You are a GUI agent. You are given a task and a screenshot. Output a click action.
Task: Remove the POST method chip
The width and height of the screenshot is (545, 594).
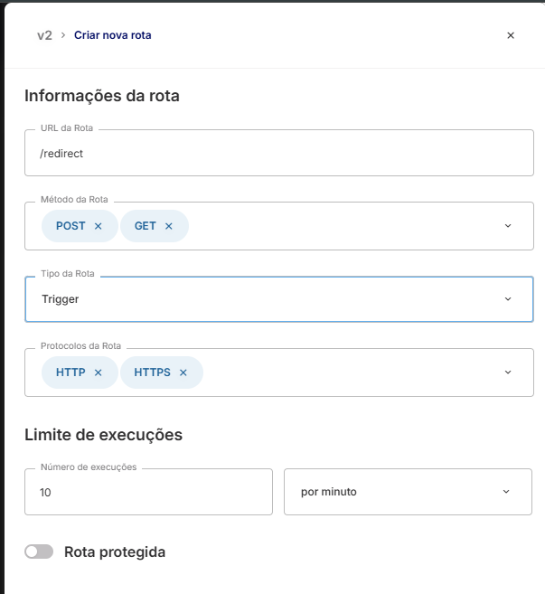click(x=99, y=226)
